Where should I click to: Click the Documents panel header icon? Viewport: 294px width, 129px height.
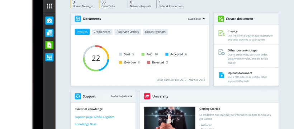point(78,19)
